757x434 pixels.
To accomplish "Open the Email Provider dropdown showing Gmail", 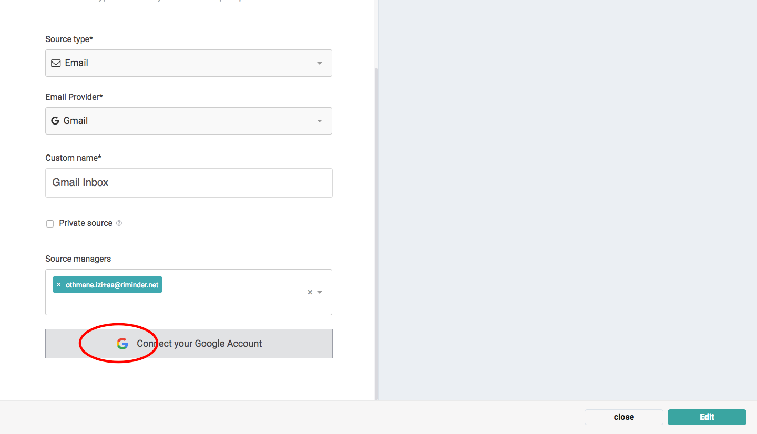I will coord(189,121).
